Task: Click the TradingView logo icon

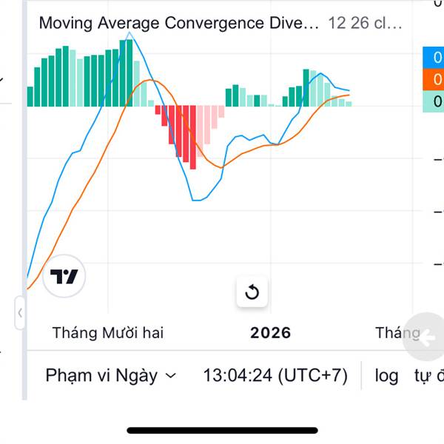Action: 64,277
